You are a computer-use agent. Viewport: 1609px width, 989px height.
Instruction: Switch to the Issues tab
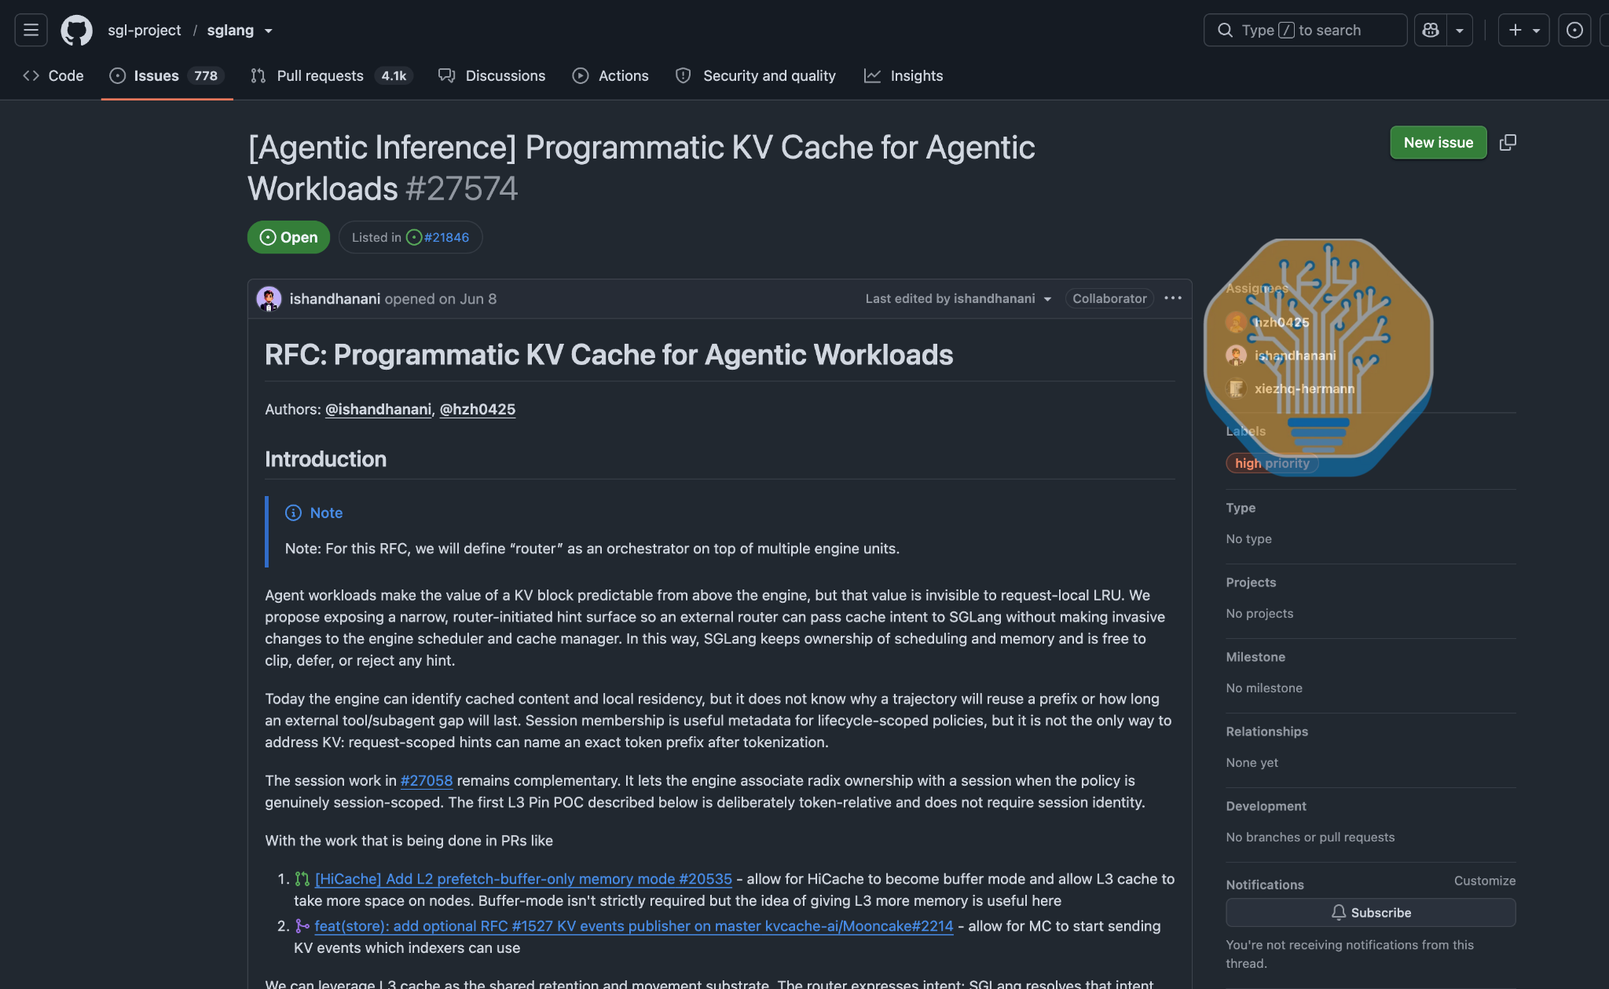[167, 75]
